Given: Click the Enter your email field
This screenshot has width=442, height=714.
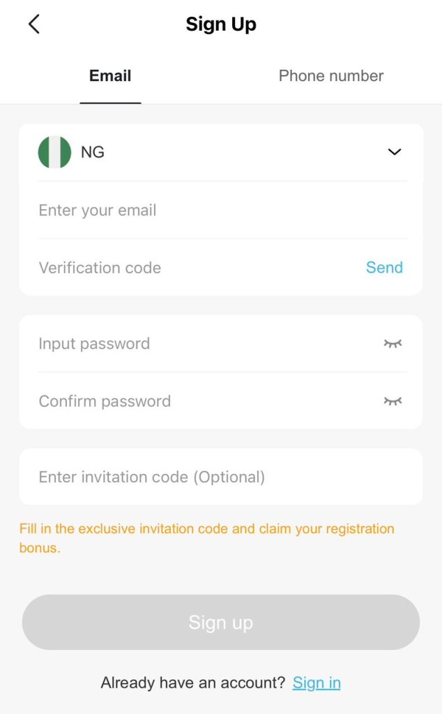Looking at the screenshot, I should (x=139, y=209).
